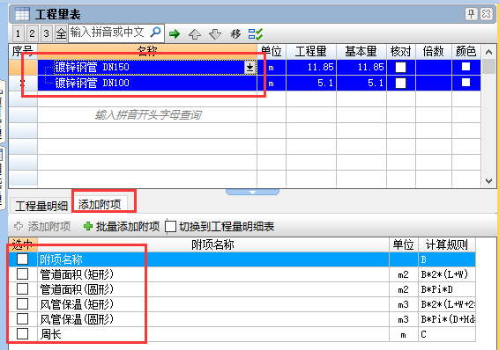
Task: Tick the 周长 checkbox
Action: [22, 334]
